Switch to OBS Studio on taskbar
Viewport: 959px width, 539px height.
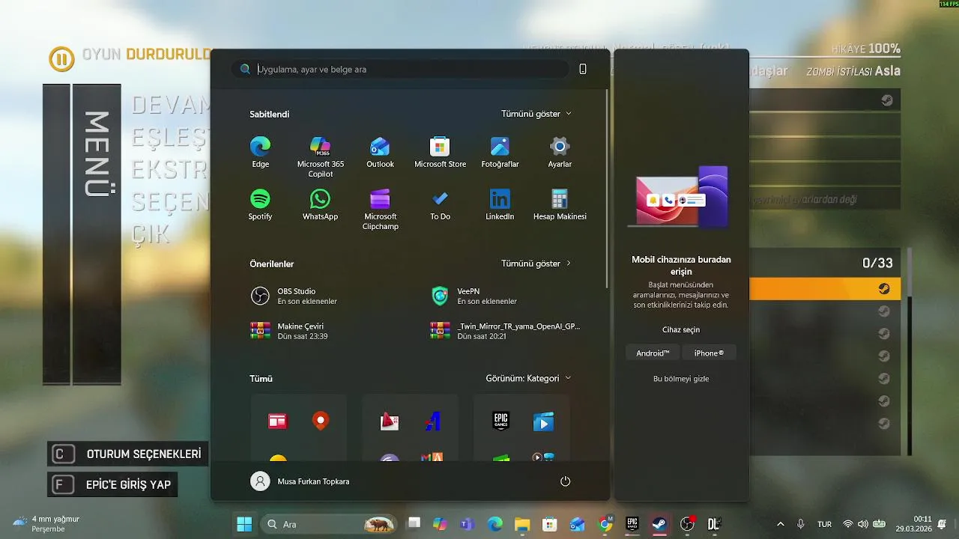coord(687,524)
